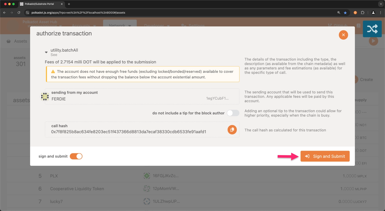Viewport: 385px width, 211px height.
Task: Open the sending account FERDIE selector
Action: pyautogui.click(x=142, y=96)
